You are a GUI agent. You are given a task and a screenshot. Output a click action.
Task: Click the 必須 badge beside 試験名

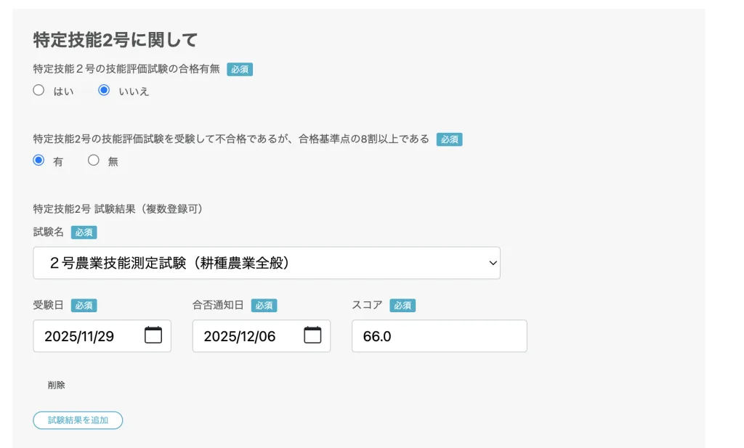(x=84, y=232)
